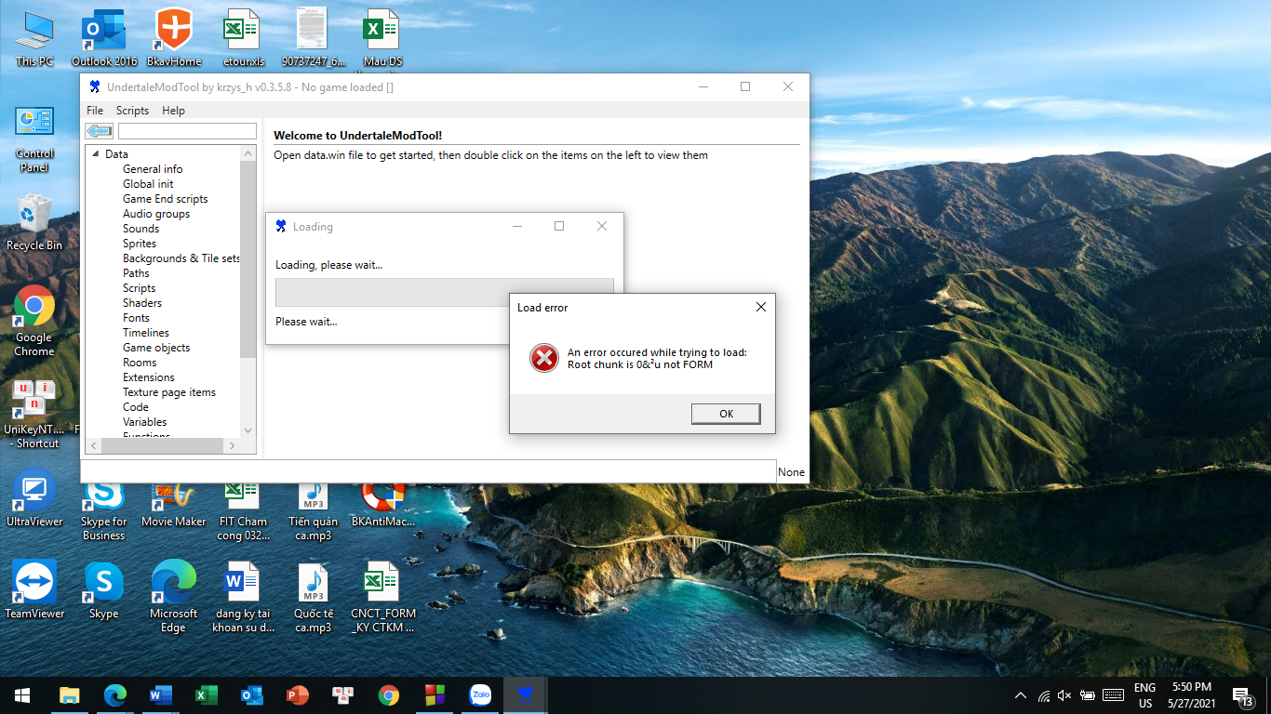Select the Control Panel desktop icon
The height and width of the screenshot is (714, 1271).
[34, 138]
